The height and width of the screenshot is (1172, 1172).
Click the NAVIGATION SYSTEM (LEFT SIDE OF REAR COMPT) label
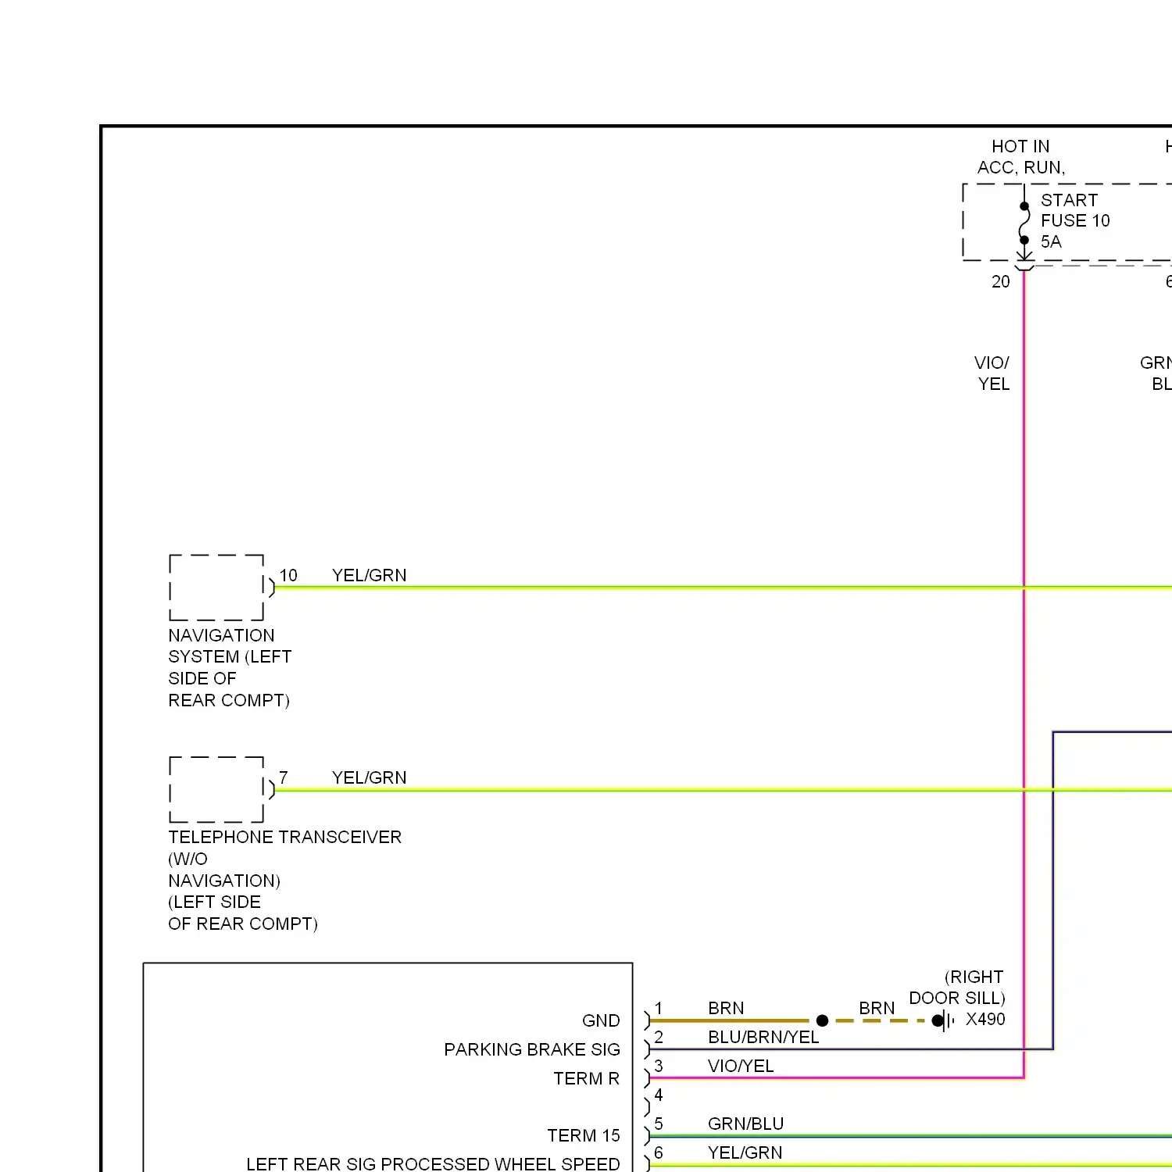coord(230,668)
